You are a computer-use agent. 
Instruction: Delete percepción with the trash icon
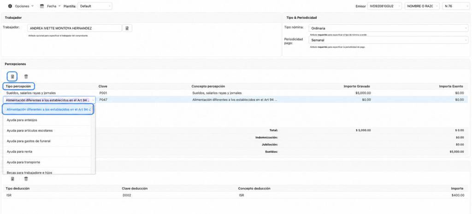(x=26, y=77)
